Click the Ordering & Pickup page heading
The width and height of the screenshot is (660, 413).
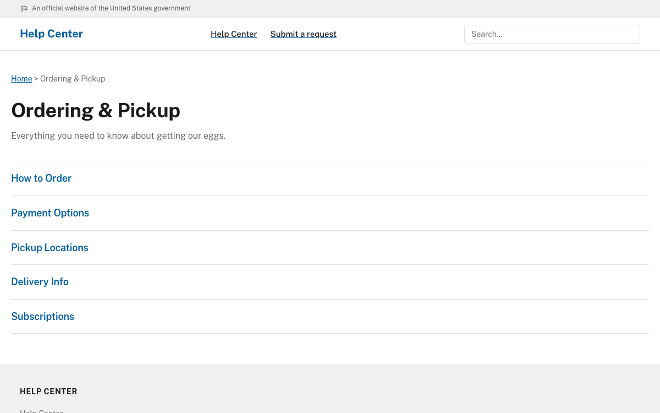96,111
